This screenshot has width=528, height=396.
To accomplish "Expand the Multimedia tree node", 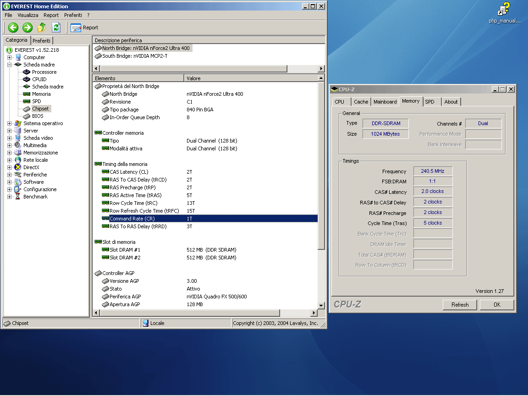I will tap(10, 145).
